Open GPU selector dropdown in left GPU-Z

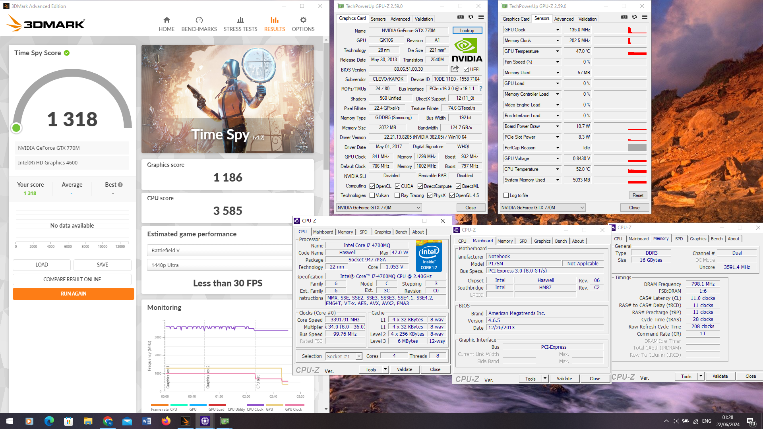pyautogui.click(x=379, y=208)
